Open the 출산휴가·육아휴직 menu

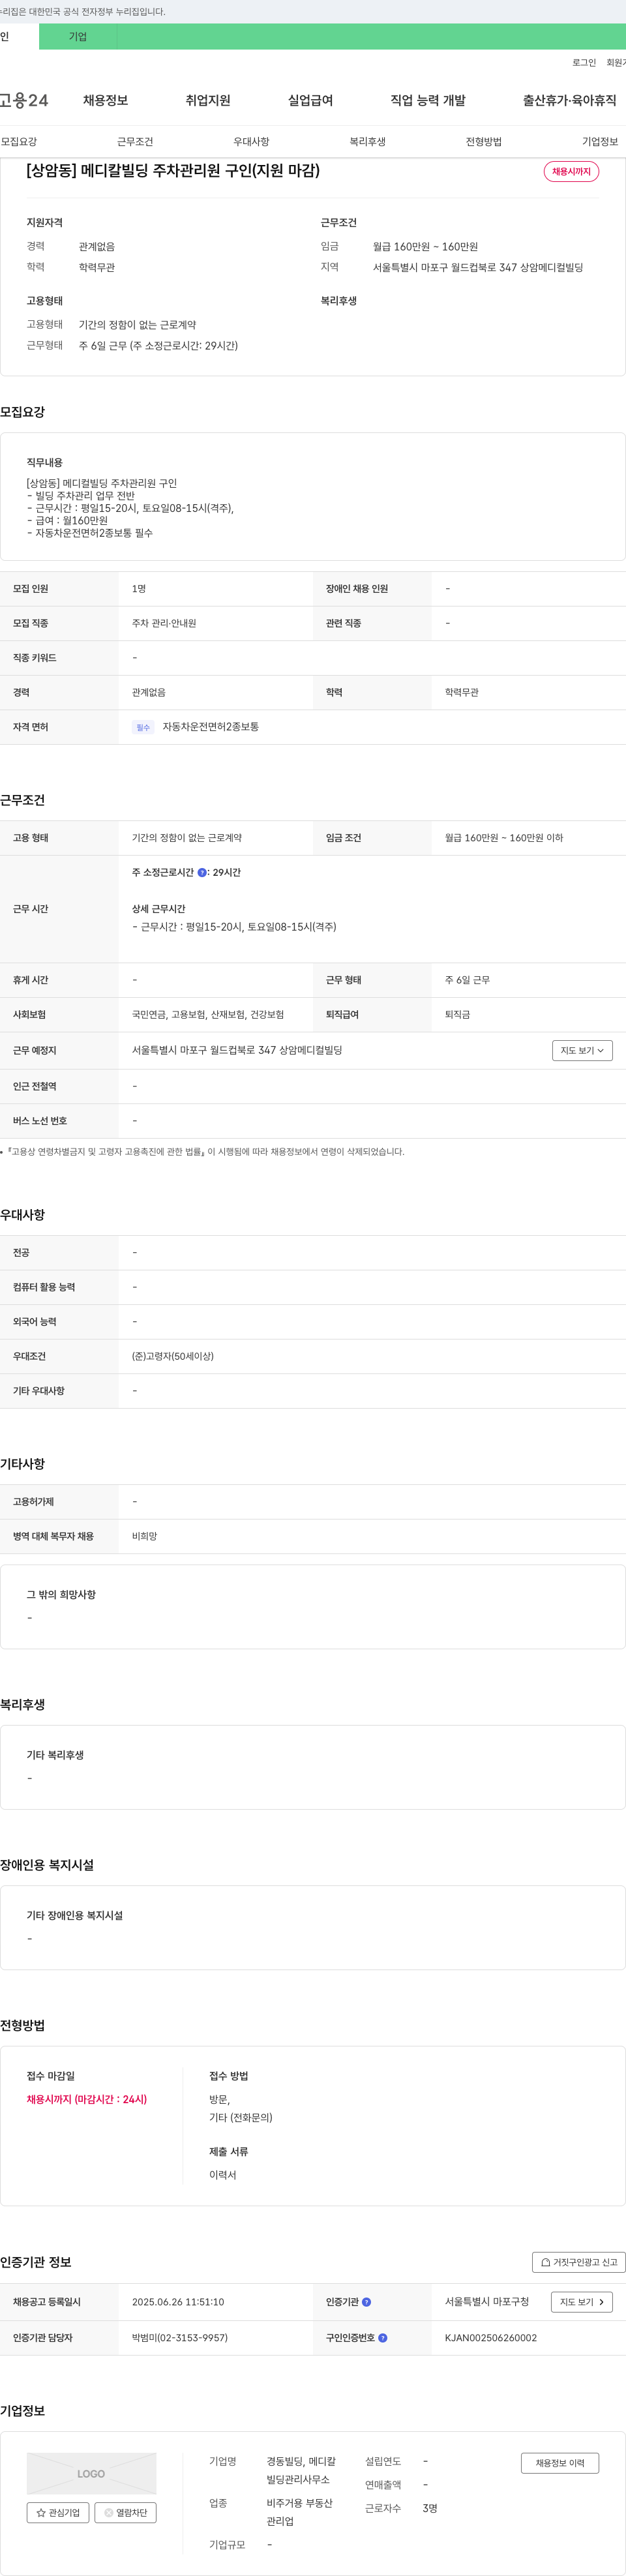tap(569, 100)
